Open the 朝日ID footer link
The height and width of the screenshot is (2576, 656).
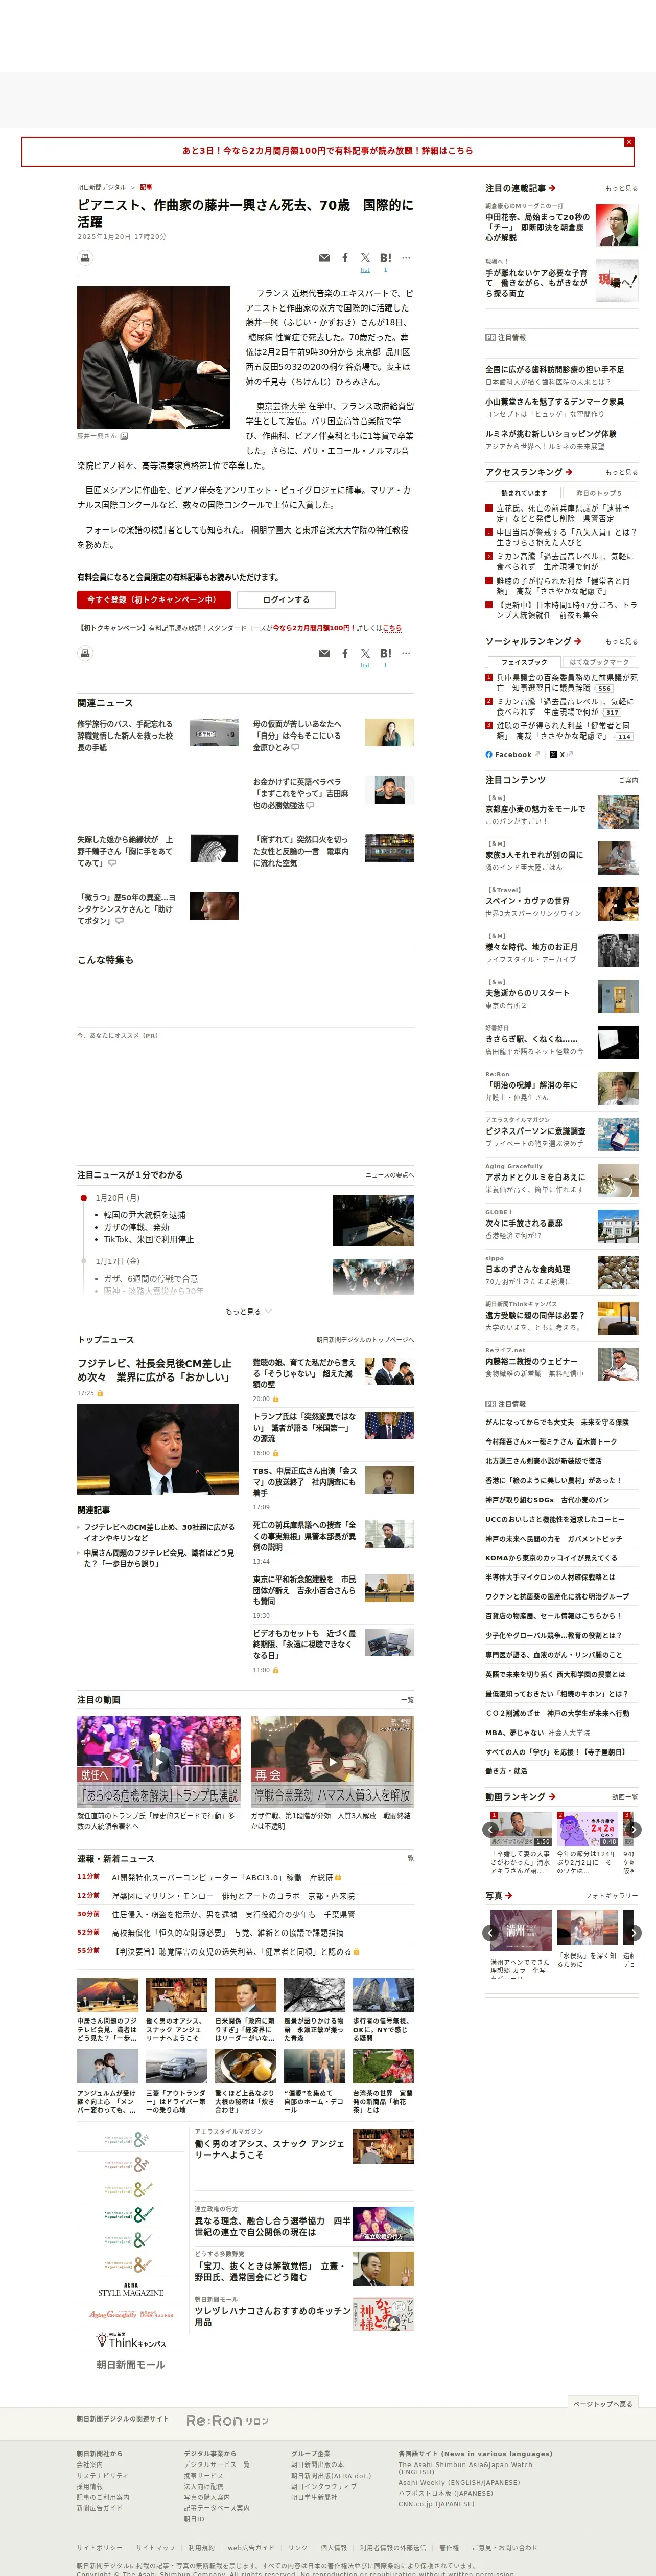click(194, 2518)
